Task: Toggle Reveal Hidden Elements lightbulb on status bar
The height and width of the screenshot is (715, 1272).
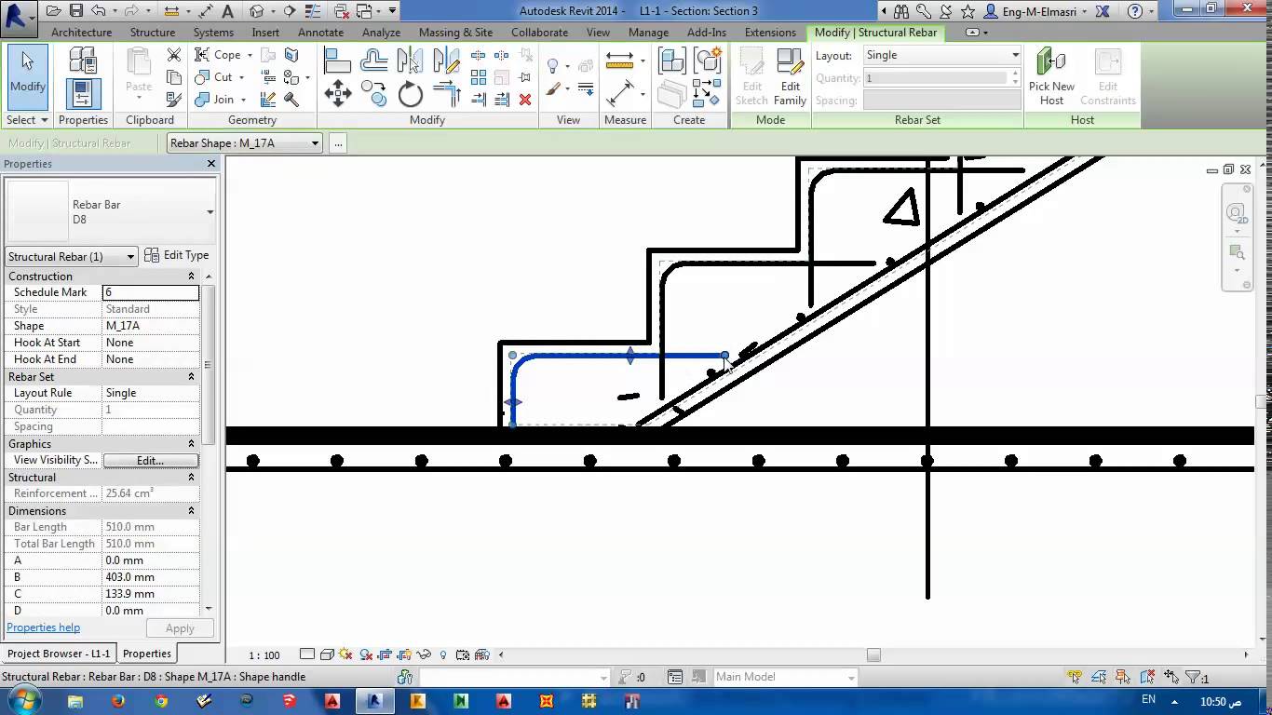Action: tap(442, 654)
